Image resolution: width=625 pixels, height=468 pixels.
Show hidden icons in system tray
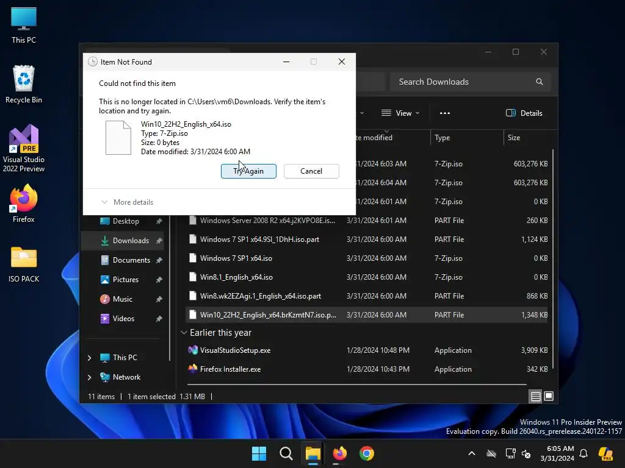472,453
